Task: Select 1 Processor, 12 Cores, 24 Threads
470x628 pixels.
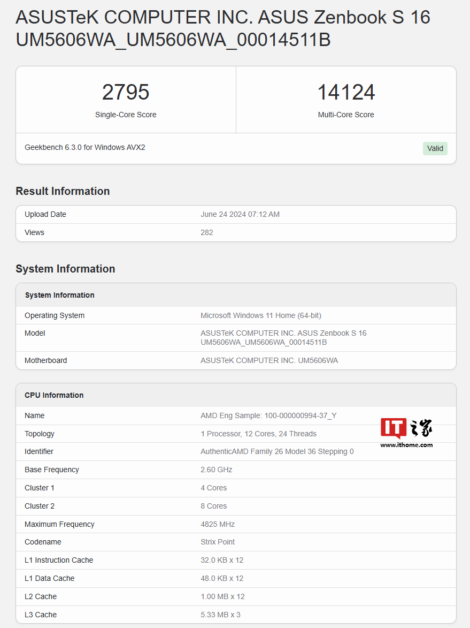Action: tap(258, 434)
